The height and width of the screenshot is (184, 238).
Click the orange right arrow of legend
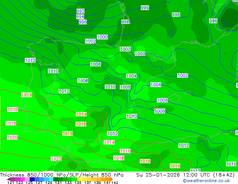click(x=112, y=179)
